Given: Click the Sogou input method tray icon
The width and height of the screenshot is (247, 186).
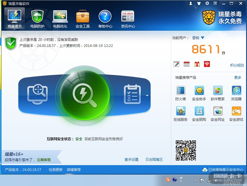Looking at the screenshot, I should (x=168, y=180).
